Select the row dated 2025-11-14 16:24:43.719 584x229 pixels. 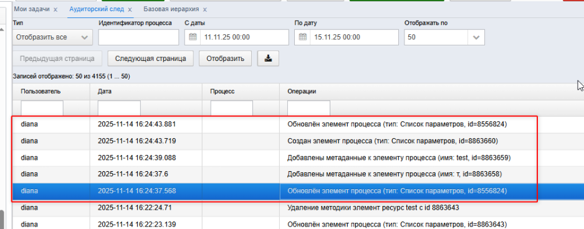[x=298, y=141]
